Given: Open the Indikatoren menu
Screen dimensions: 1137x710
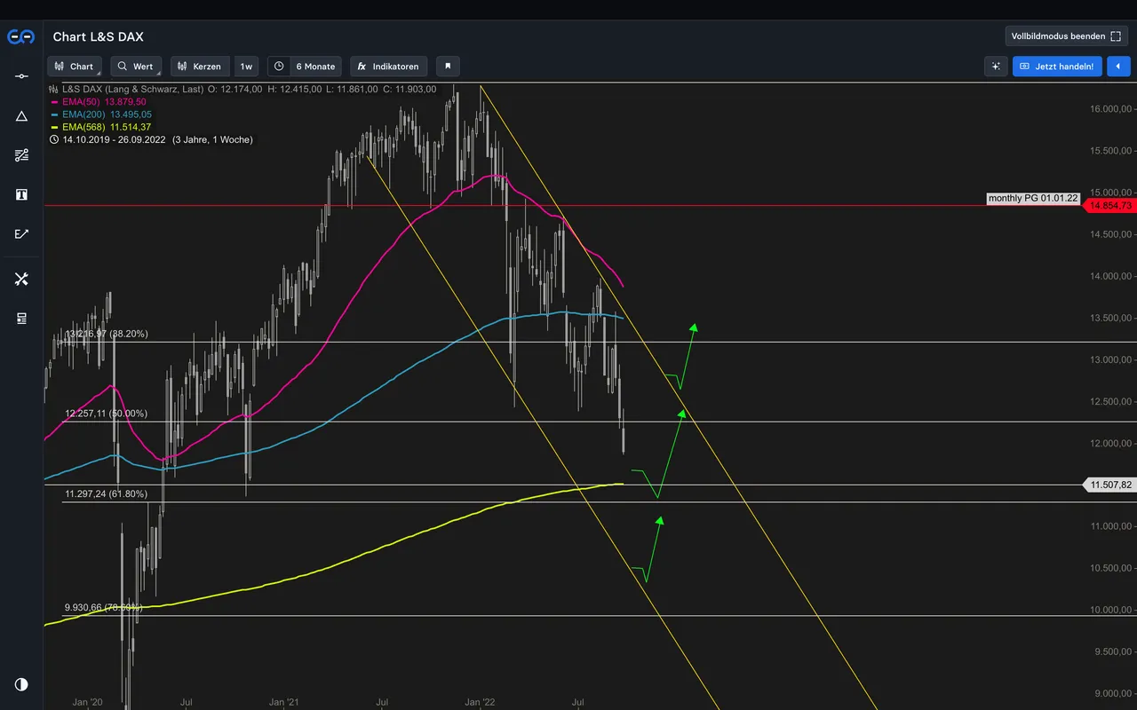Looking at the screenshot, I should click(x=389, y=67).
